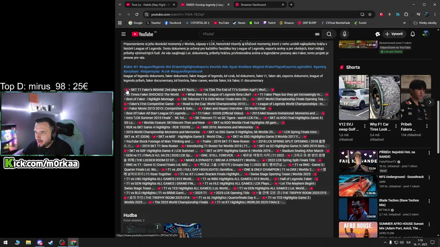Viewport: 440px width, 247px height.
Task: Click the Vytvoriť create button
Action: pyautogui.click(x=394, y=34)
